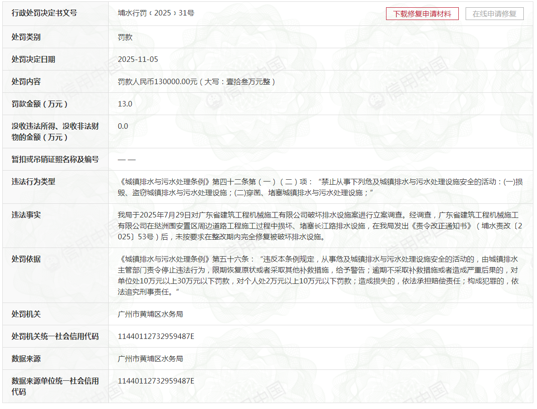Click the 处罚决定日期 row label
This screenshot has width=537, height=409.
[x=33, y=60]
